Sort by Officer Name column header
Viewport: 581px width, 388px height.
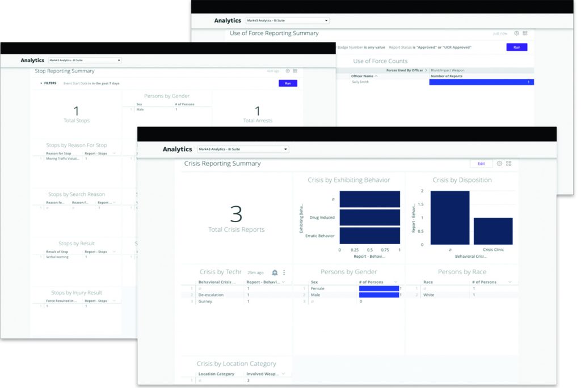[x=363, y=76]
